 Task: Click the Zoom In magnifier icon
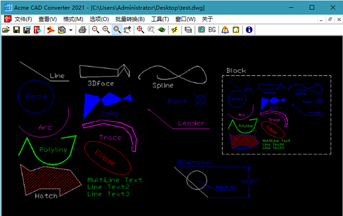point(106,30)
